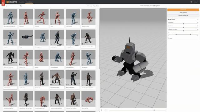Click pack badge icon on Longbow Locomotion Pack

pyautogui.click(x=82, y=44)
